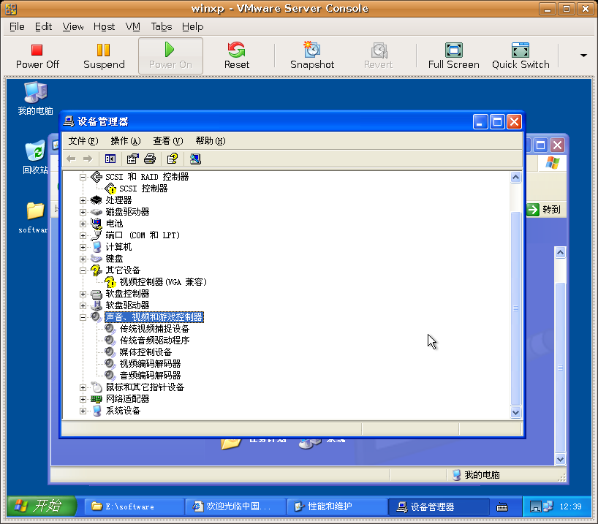Expand the 电池 node

pyautogui.click(x=83, y=224)
